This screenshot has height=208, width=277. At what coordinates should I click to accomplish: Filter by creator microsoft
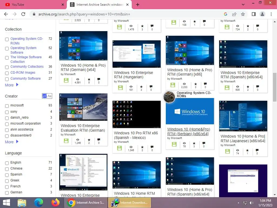[7, 106]
